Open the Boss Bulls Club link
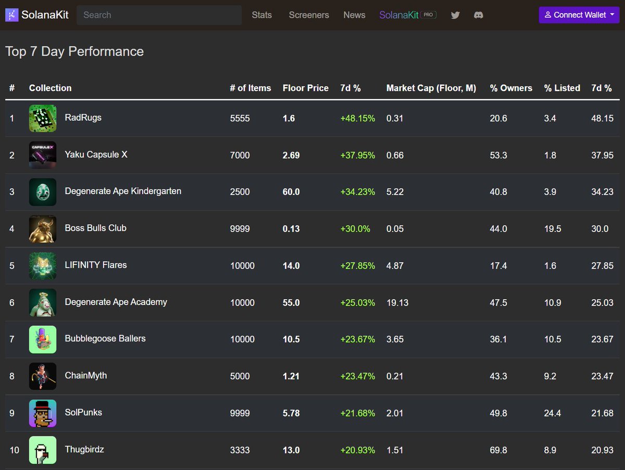 tap(96, 228)
